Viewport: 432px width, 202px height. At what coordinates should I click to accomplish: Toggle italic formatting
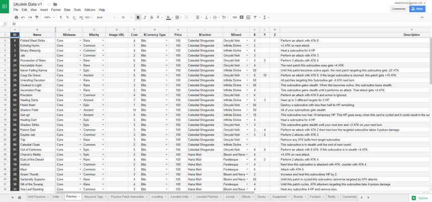145,17
